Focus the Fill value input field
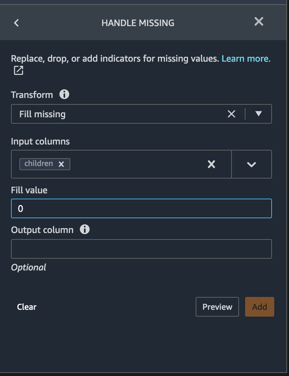 [141, 208]
